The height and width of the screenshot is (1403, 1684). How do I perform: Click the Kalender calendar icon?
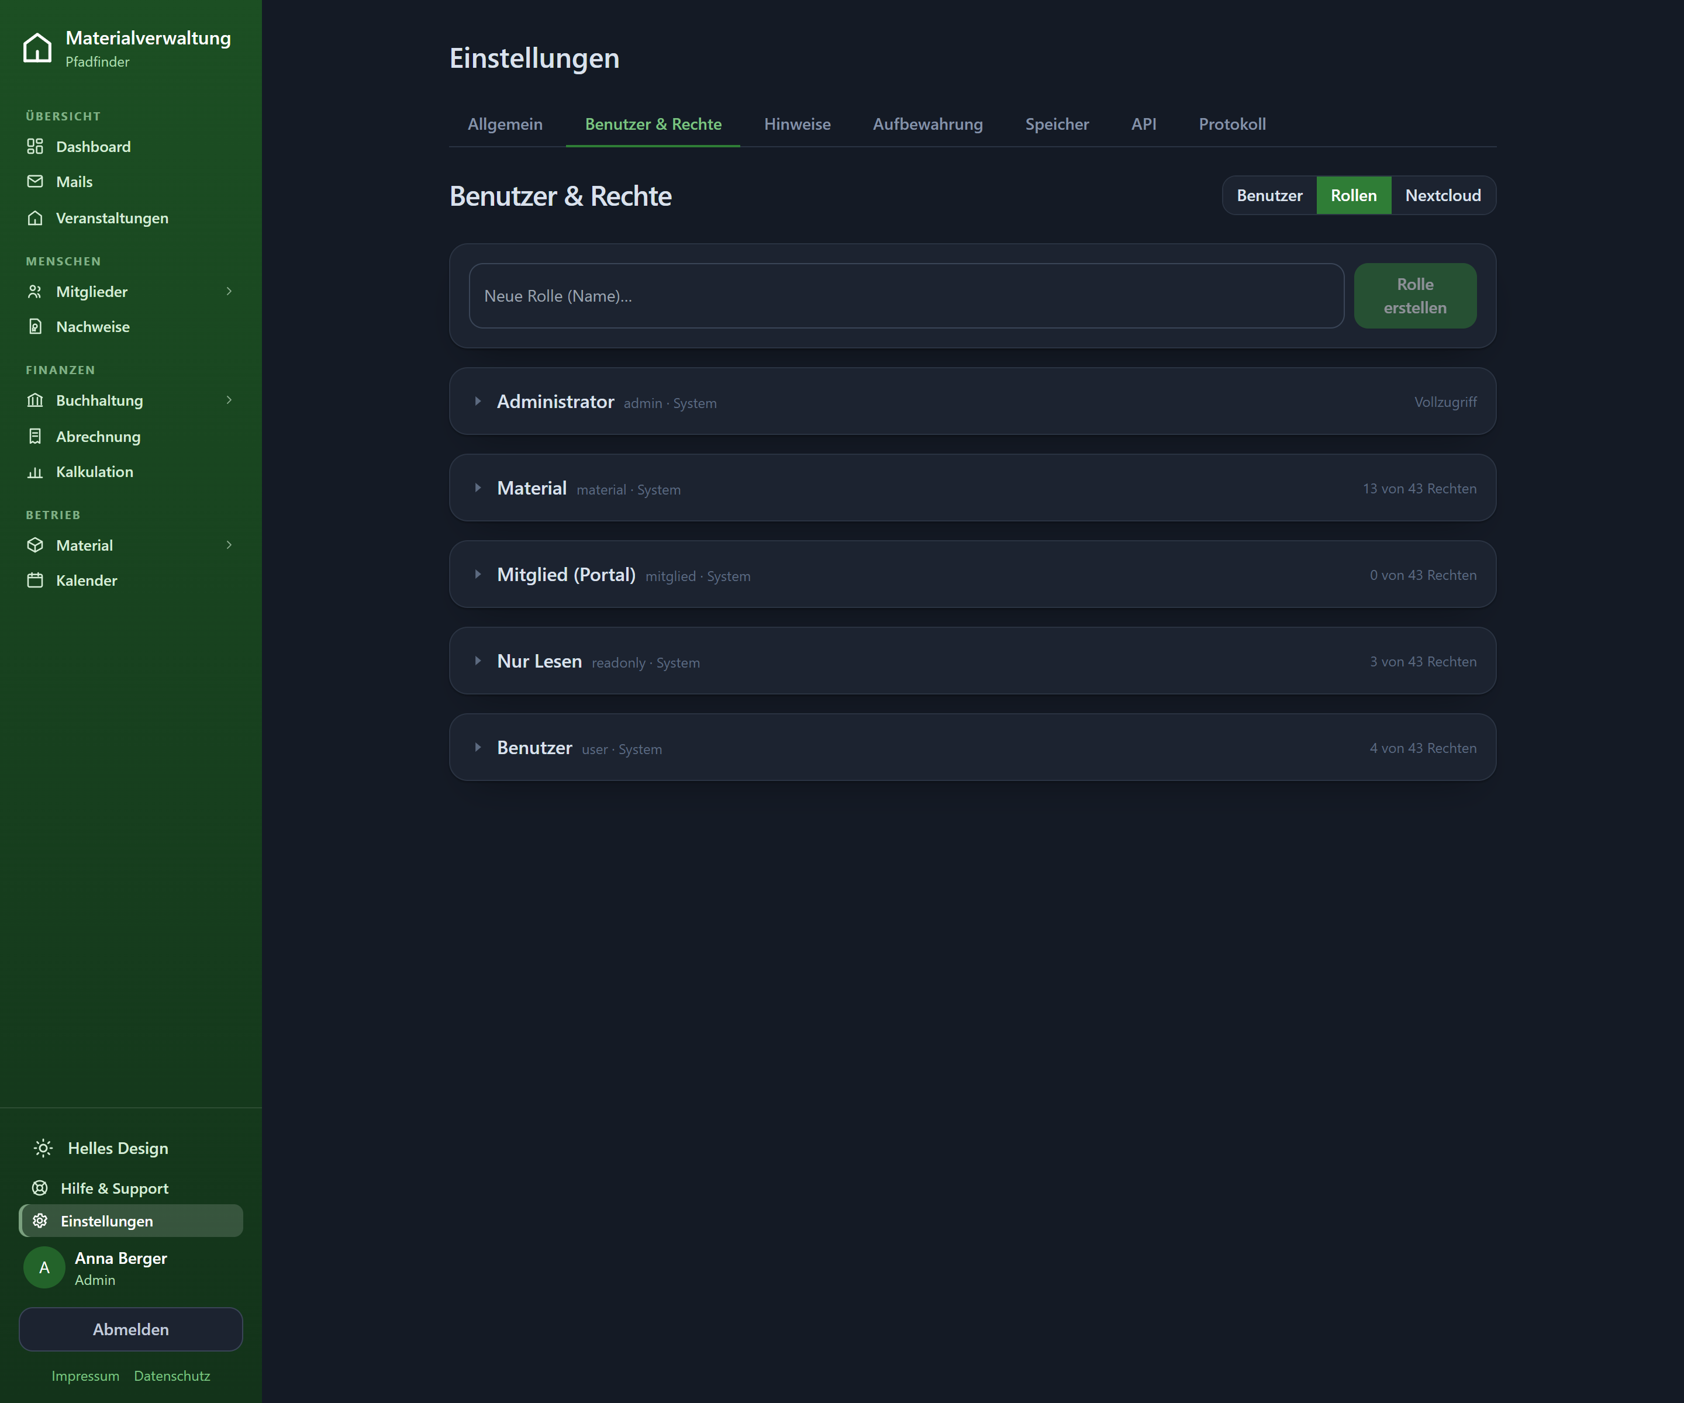35,580
